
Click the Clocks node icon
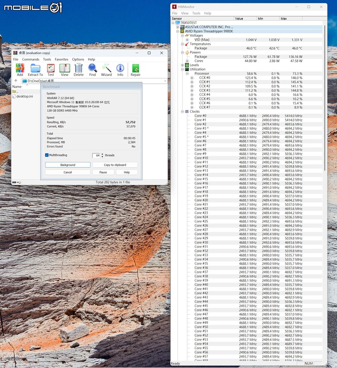(187, 111)
